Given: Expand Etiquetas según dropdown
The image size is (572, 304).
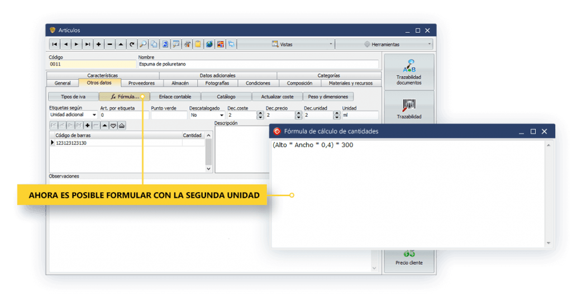Looking at the screenshot, I should pos(94,115).
